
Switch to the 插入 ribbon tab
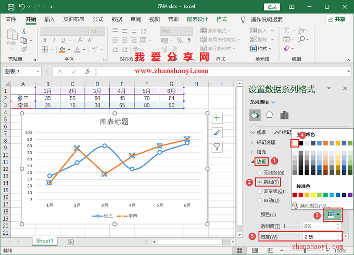pos(49,19)
